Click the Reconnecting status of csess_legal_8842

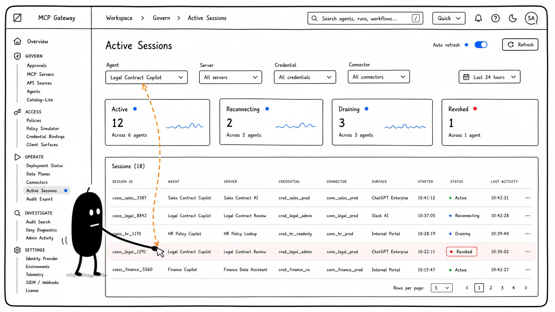[464, 216]
